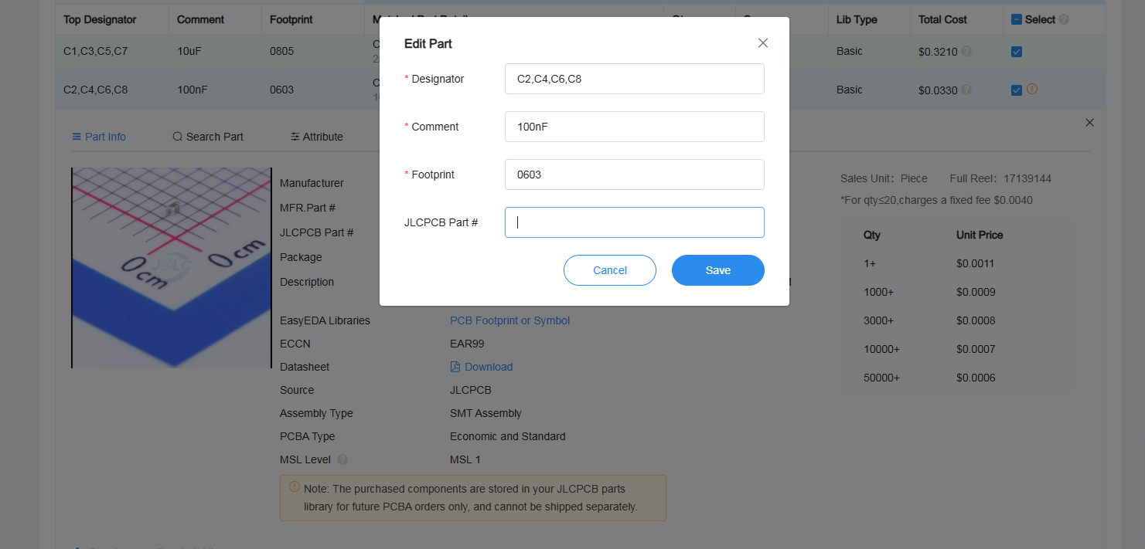Viewport: 1145px width, 549px height.
Task: Click warning icon in C2,C4,C6,C8 row
Action: pyautogui.click(x=1031, y=89)
